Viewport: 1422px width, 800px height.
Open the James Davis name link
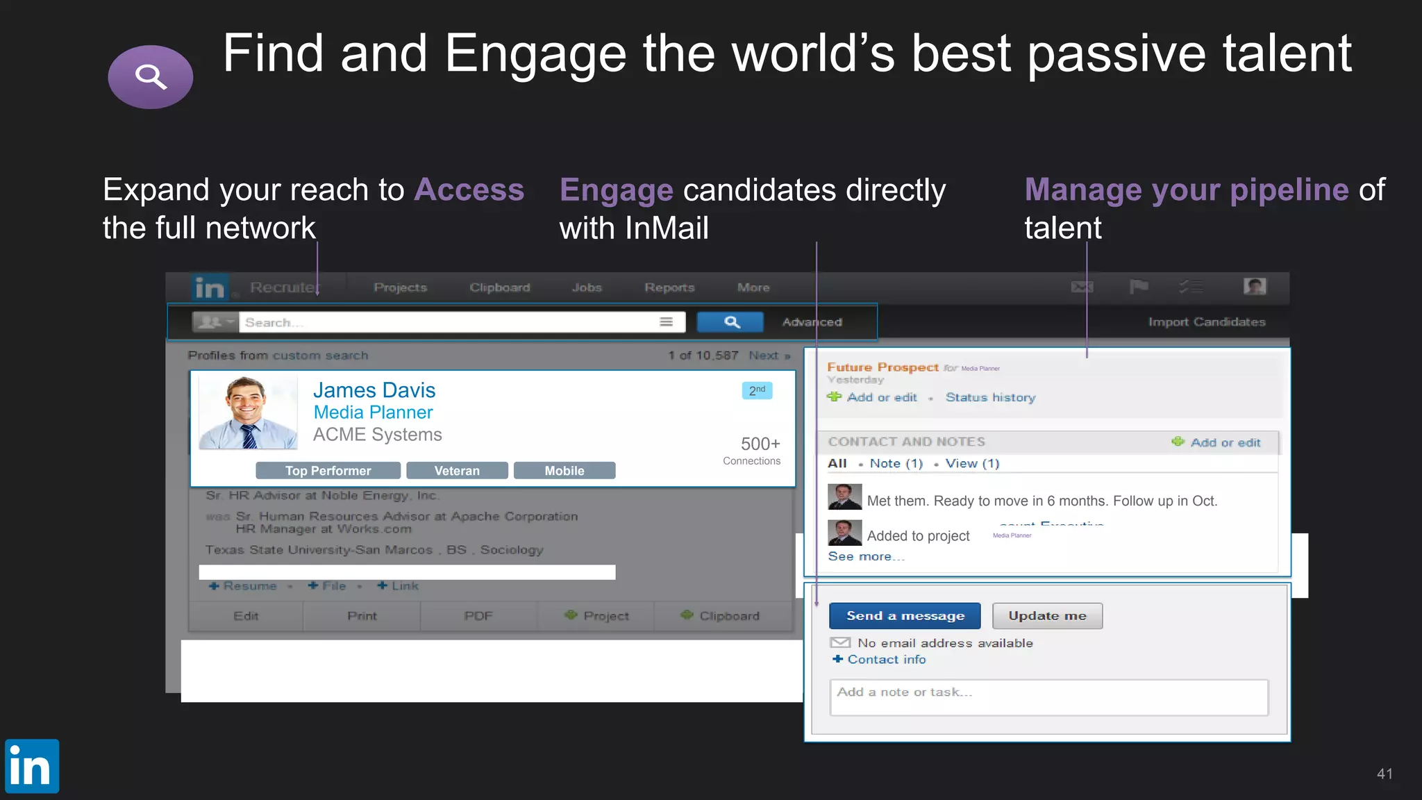(x=374, y=390)
